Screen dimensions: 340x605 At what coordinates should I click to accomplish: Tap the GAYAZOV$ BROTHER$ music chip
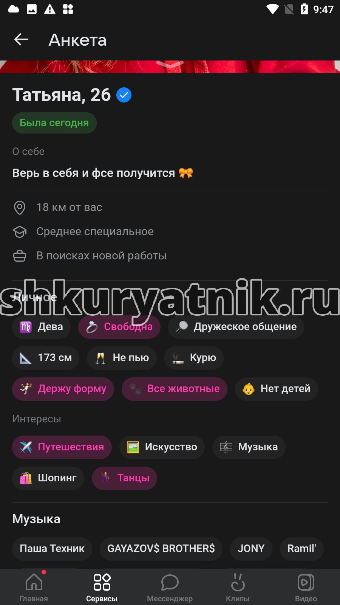pos(161,549)
